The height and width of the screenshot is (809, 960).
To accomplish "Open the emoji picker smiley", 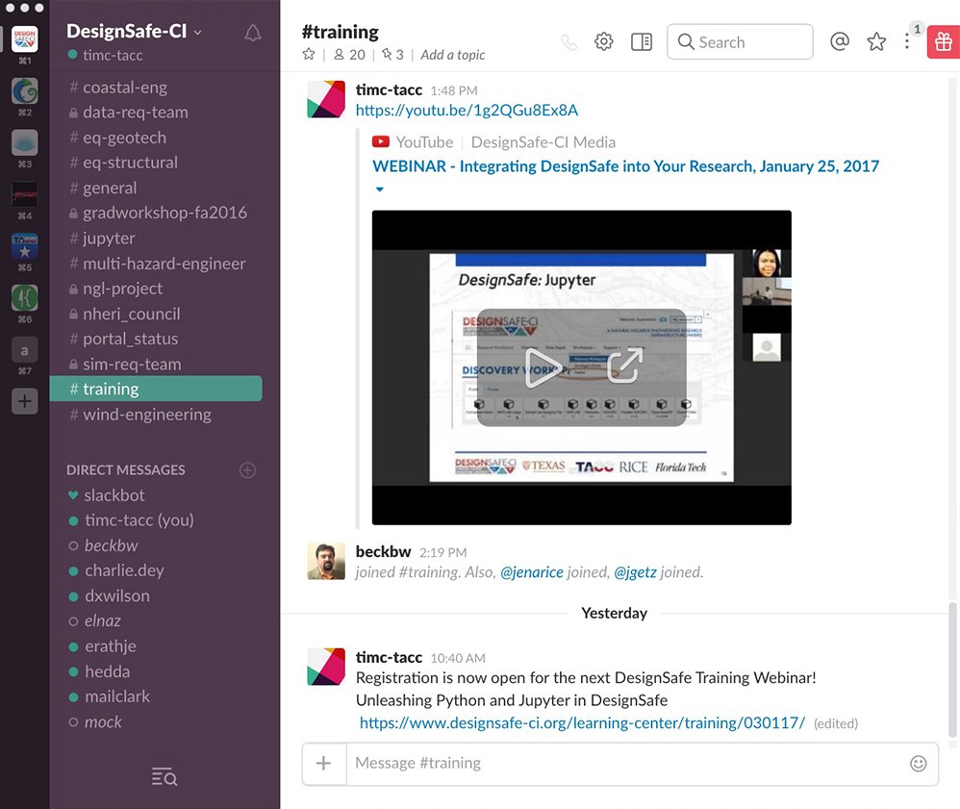I will coord(918,763).
